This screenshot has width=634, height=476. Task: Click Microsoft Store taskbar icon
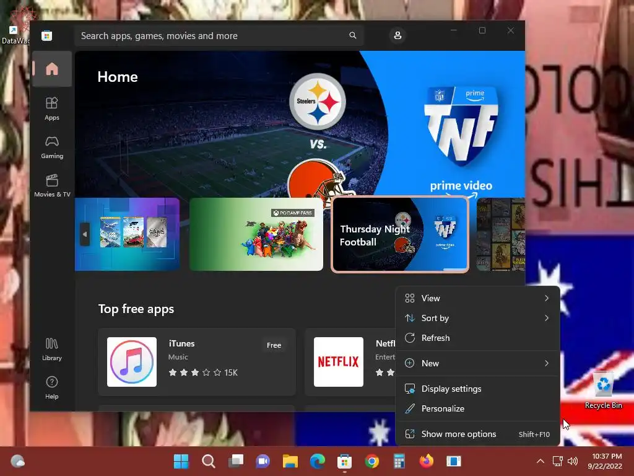(344, 461)
